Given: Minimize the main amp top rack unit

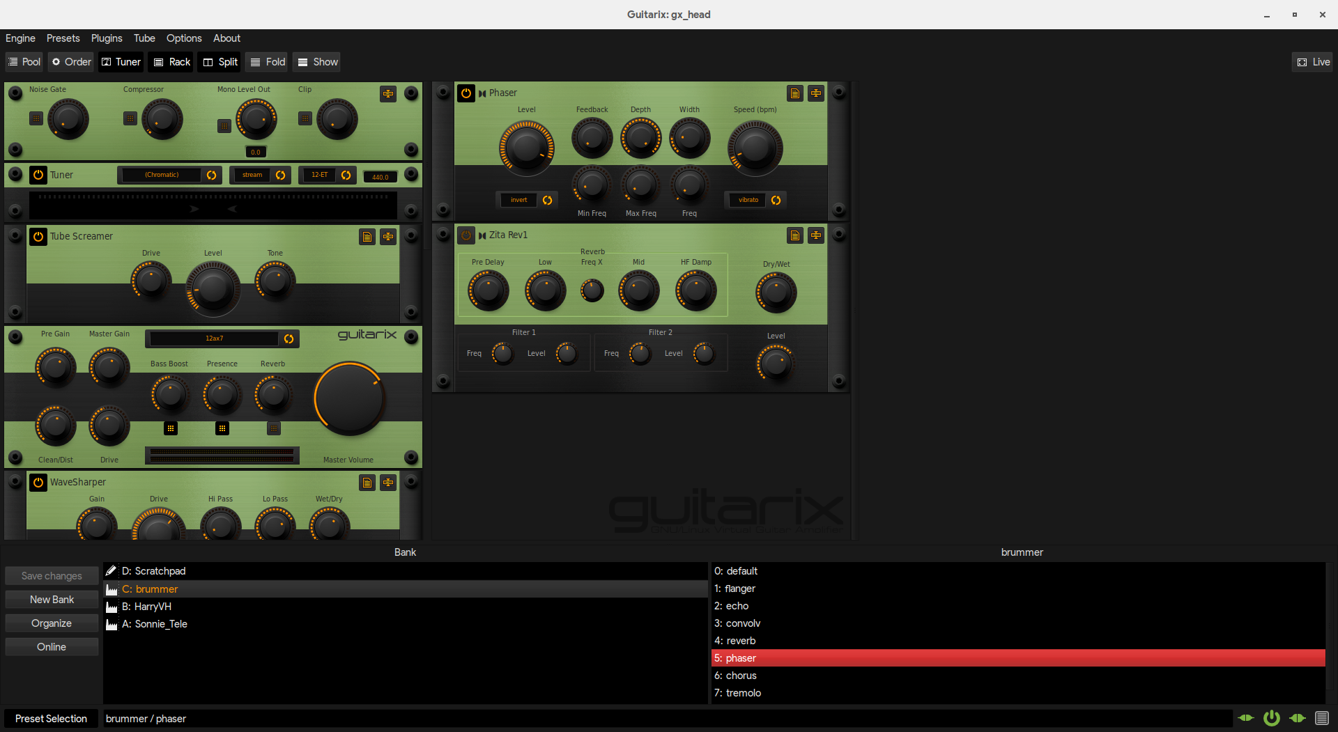Looking at the screenshot, I should (x=388, y=94).
